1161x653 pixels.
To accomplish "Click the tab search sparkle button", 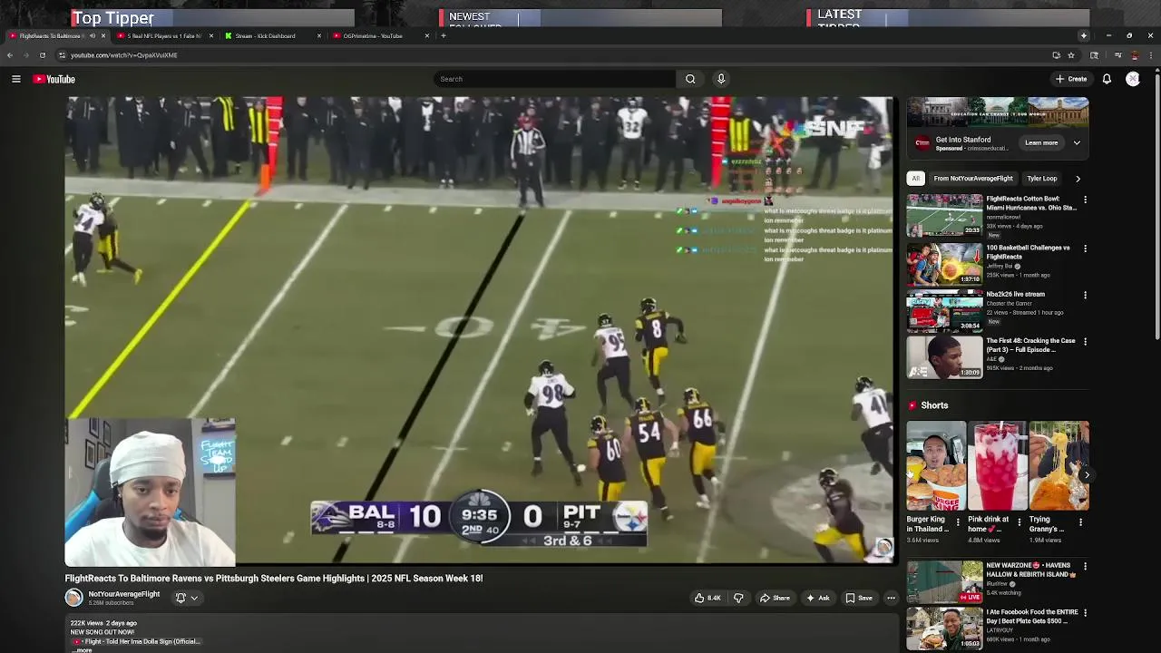I will [x=1083, y=36].
